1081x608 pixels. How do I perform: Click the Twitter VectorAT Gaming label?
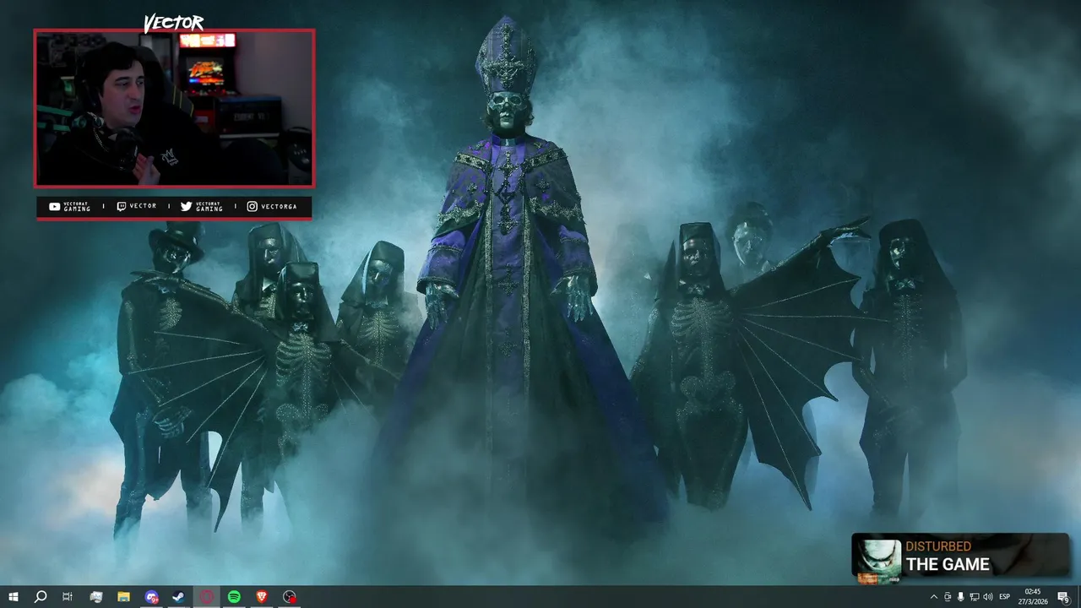point(202,206)
